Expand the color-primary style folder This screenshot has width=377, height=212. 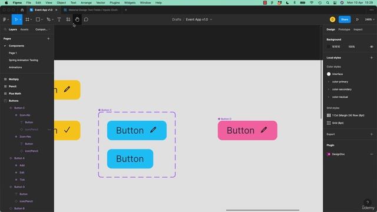click(x=329, y=82)
